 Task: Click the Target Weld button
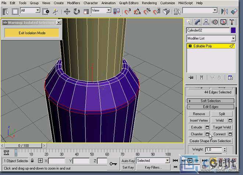[222, 127]
